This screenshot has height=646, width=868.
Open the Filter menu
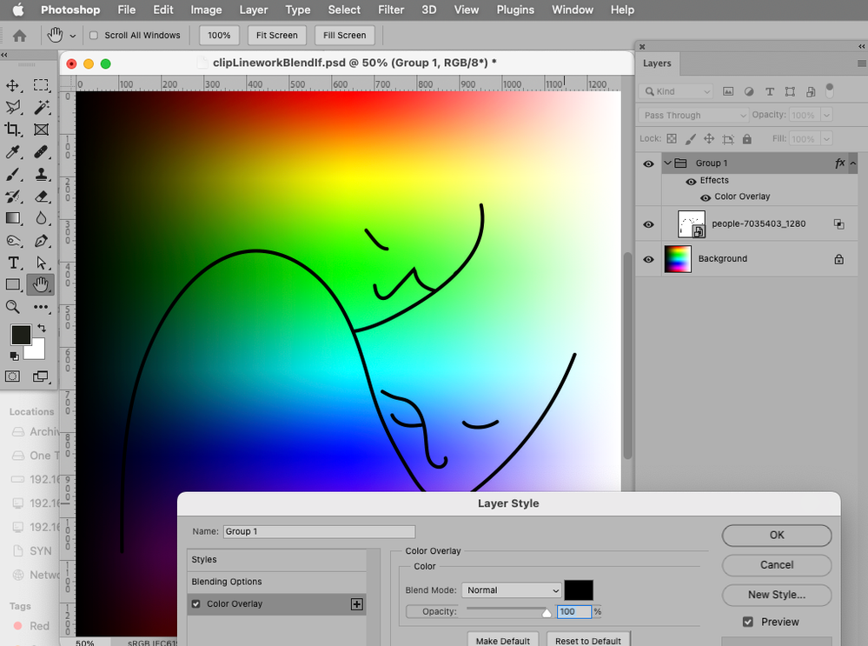(391, 10)
